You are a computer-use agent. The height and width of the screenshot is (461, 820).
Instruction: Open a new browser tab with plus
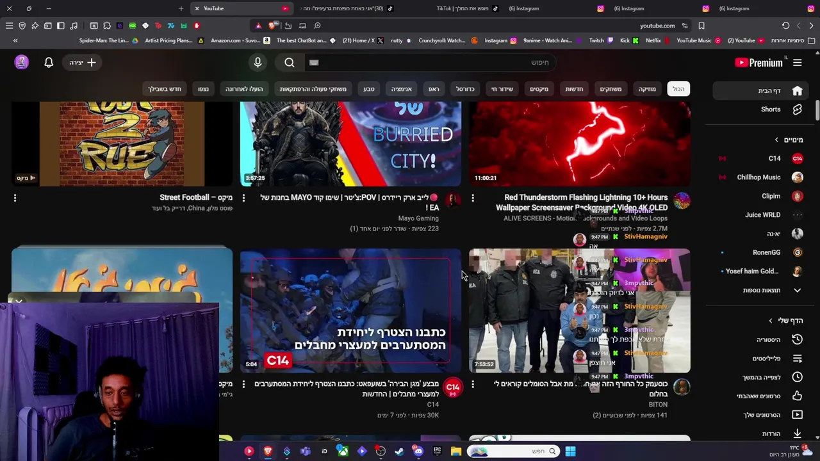(181, 8)
